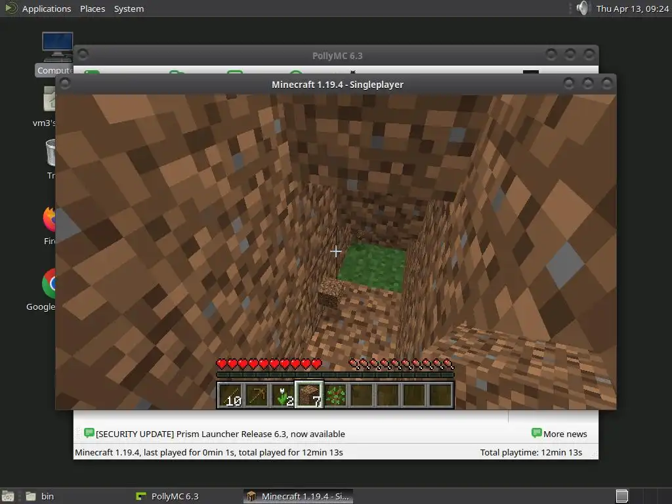Click the green experience bar

335,375
